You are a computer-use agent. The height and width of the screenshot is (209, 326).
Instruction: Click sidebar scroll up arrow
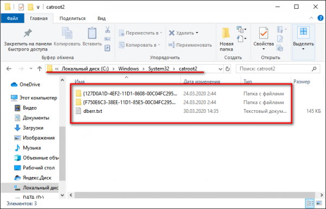coord(62,80)
